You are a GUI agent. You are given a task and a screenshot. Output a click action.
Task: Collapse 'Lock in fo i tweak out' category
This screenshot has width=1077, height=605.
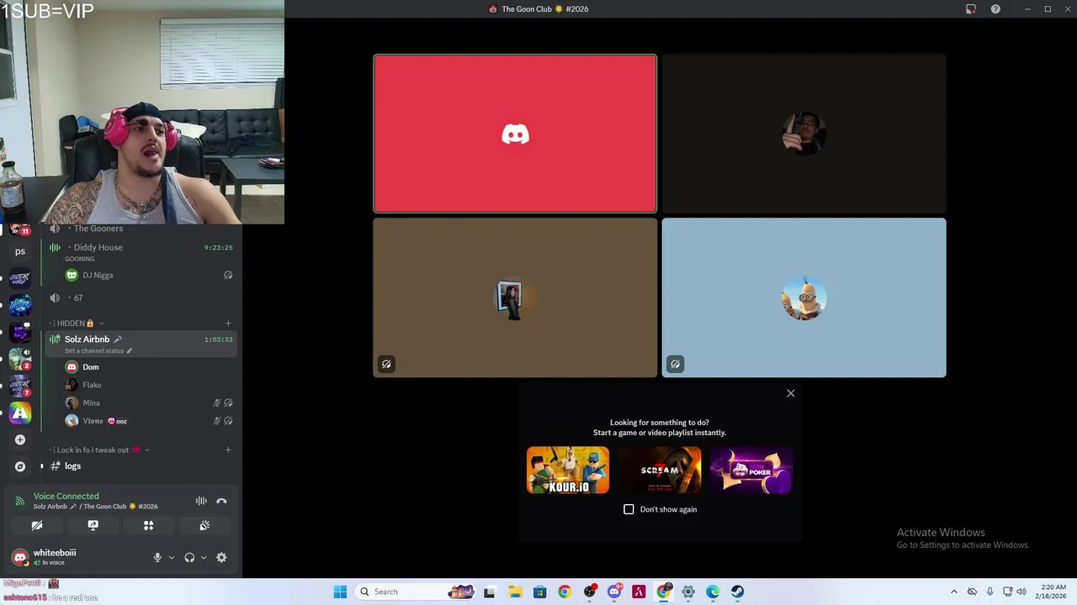(98, 450)
